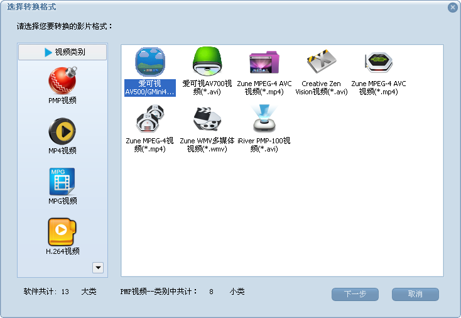461x318 pixels.
Task: Click the iRiver PMP-100视频(*.avi) label
Action: click(x=264, y=145)
